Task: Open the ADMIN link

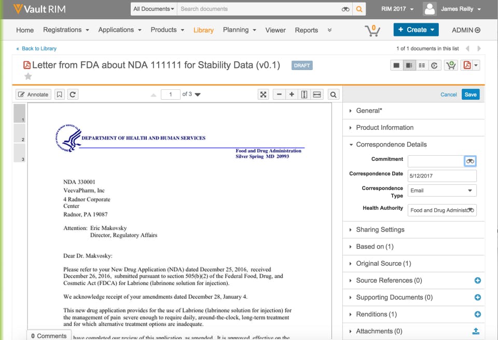Action: [x=466, y=30]
